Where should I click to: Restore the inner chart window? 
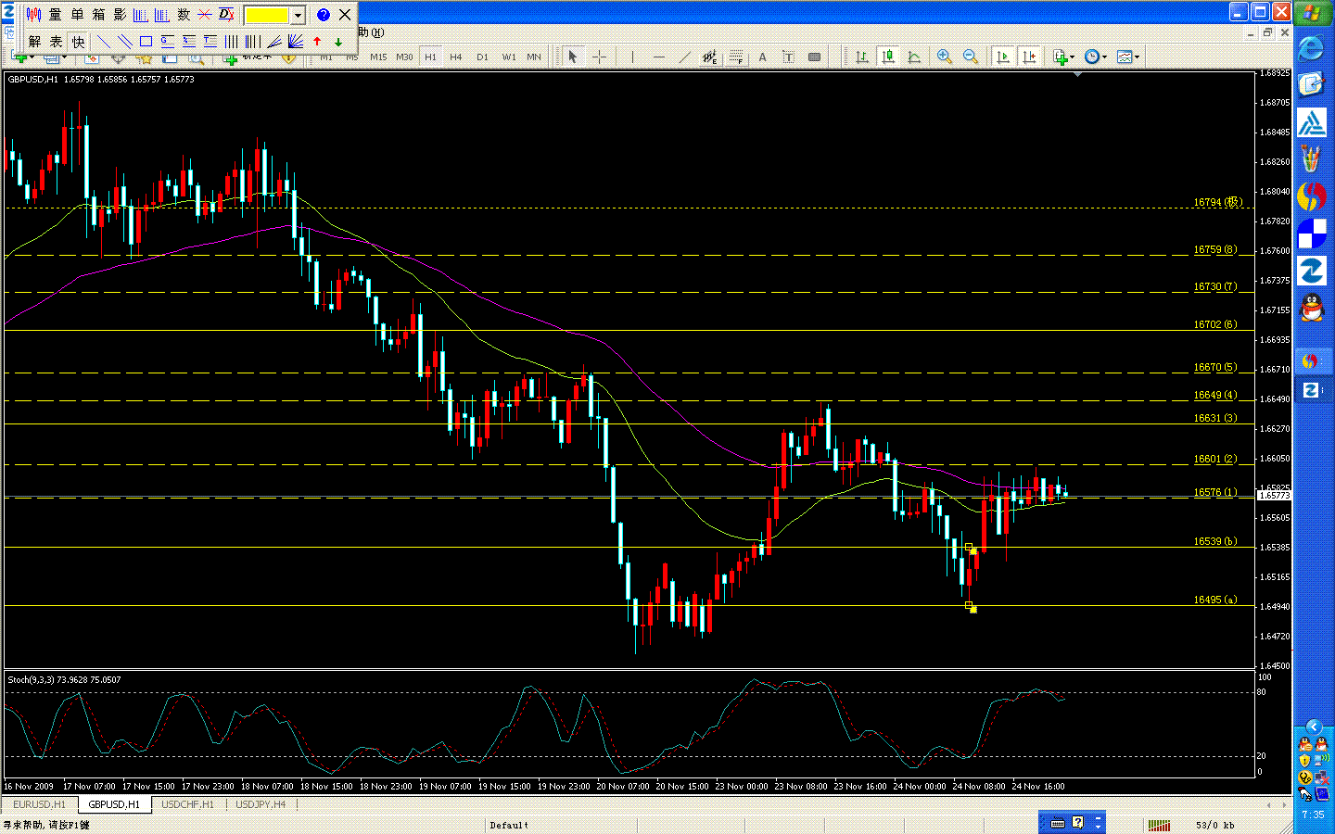pyautogui.click(x=1267, y=32)
